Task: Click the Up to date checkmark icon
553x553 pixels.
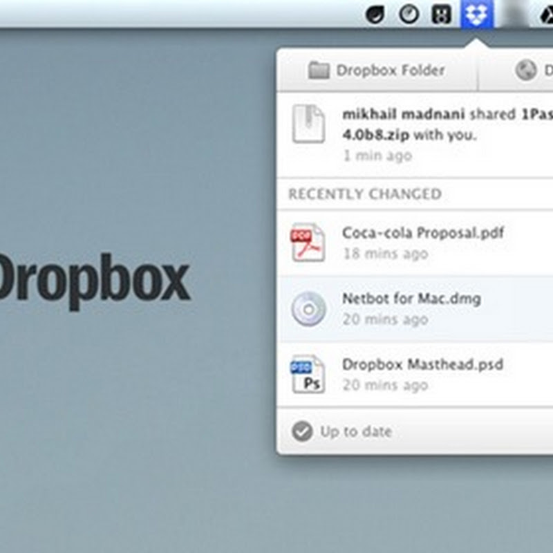Action: coord(302,431)
